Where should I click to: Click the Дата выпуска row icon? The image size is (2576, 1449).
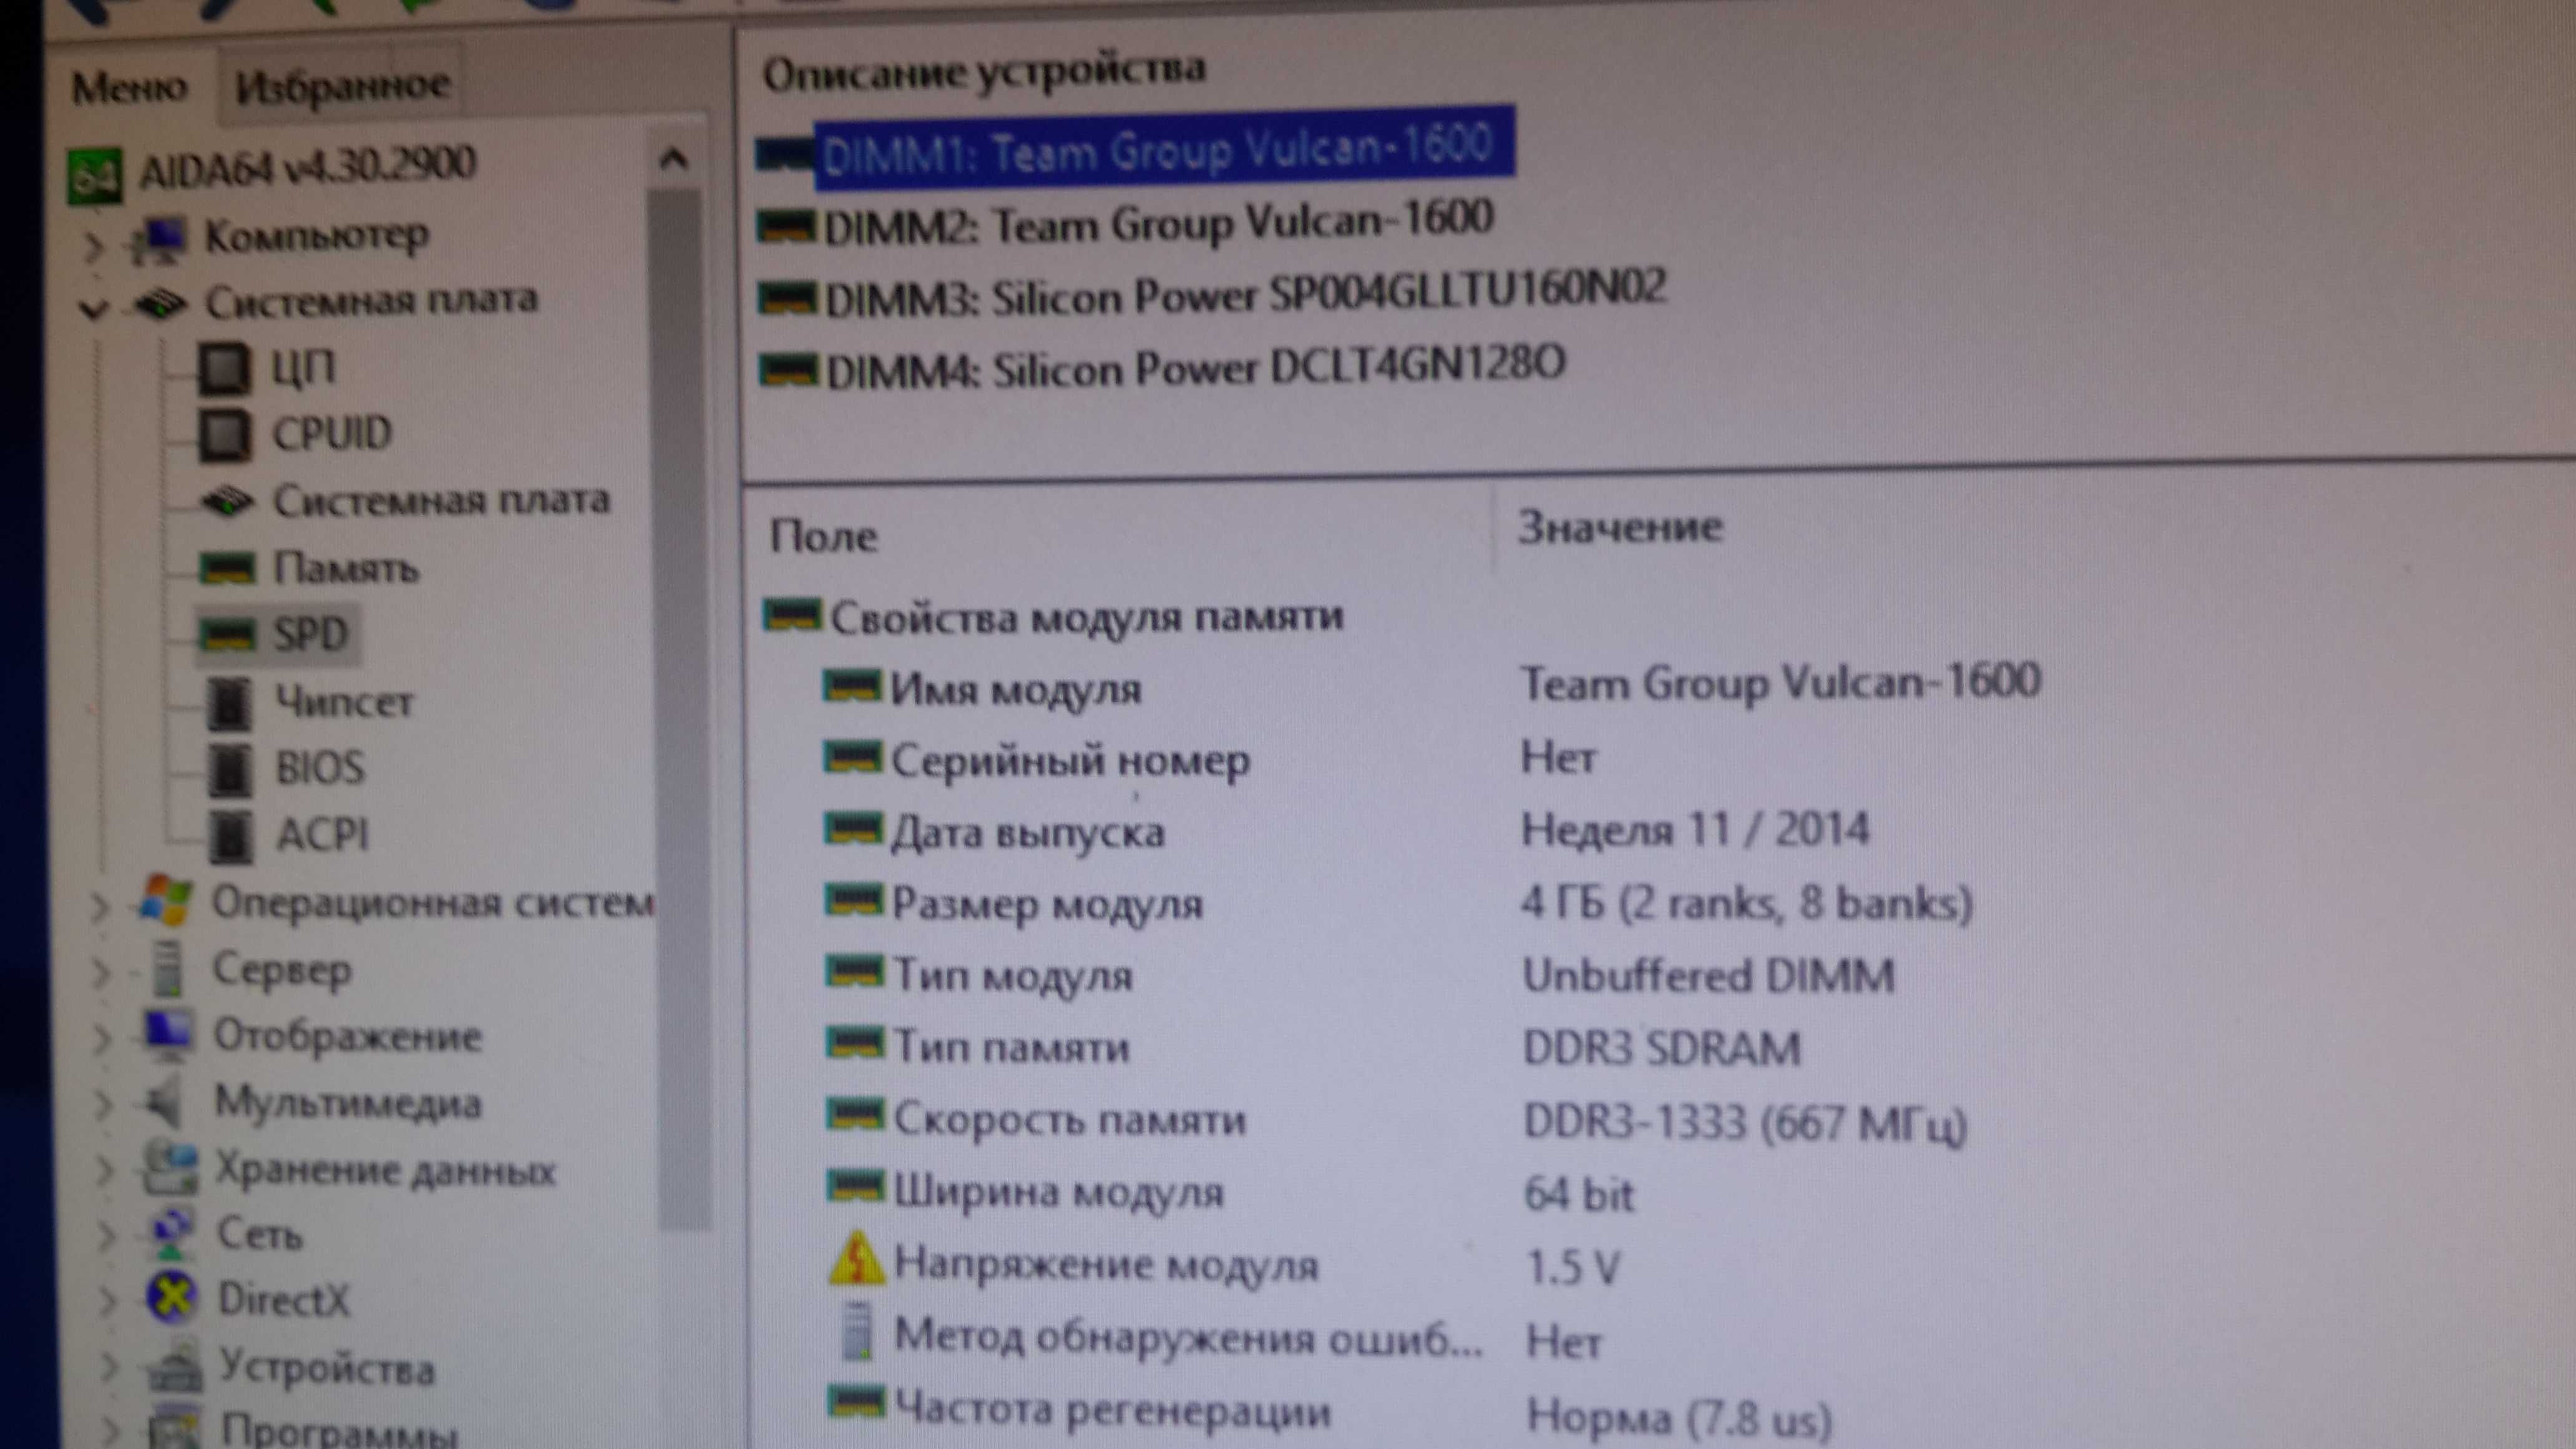point(853,830)
